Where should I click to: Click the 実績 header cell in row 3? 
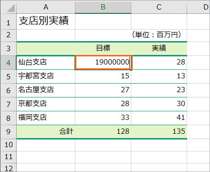click(x=159, y=49)
